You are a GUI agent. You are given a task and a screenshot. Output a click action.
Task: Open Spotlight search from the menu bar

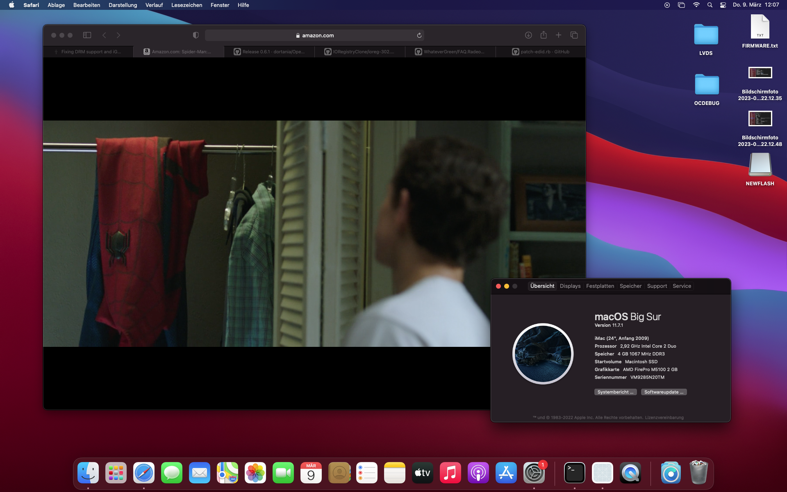click(710, 5)
